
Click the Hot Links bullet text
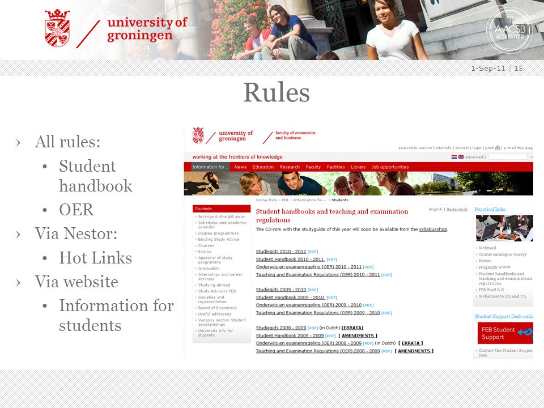[95, 258]
